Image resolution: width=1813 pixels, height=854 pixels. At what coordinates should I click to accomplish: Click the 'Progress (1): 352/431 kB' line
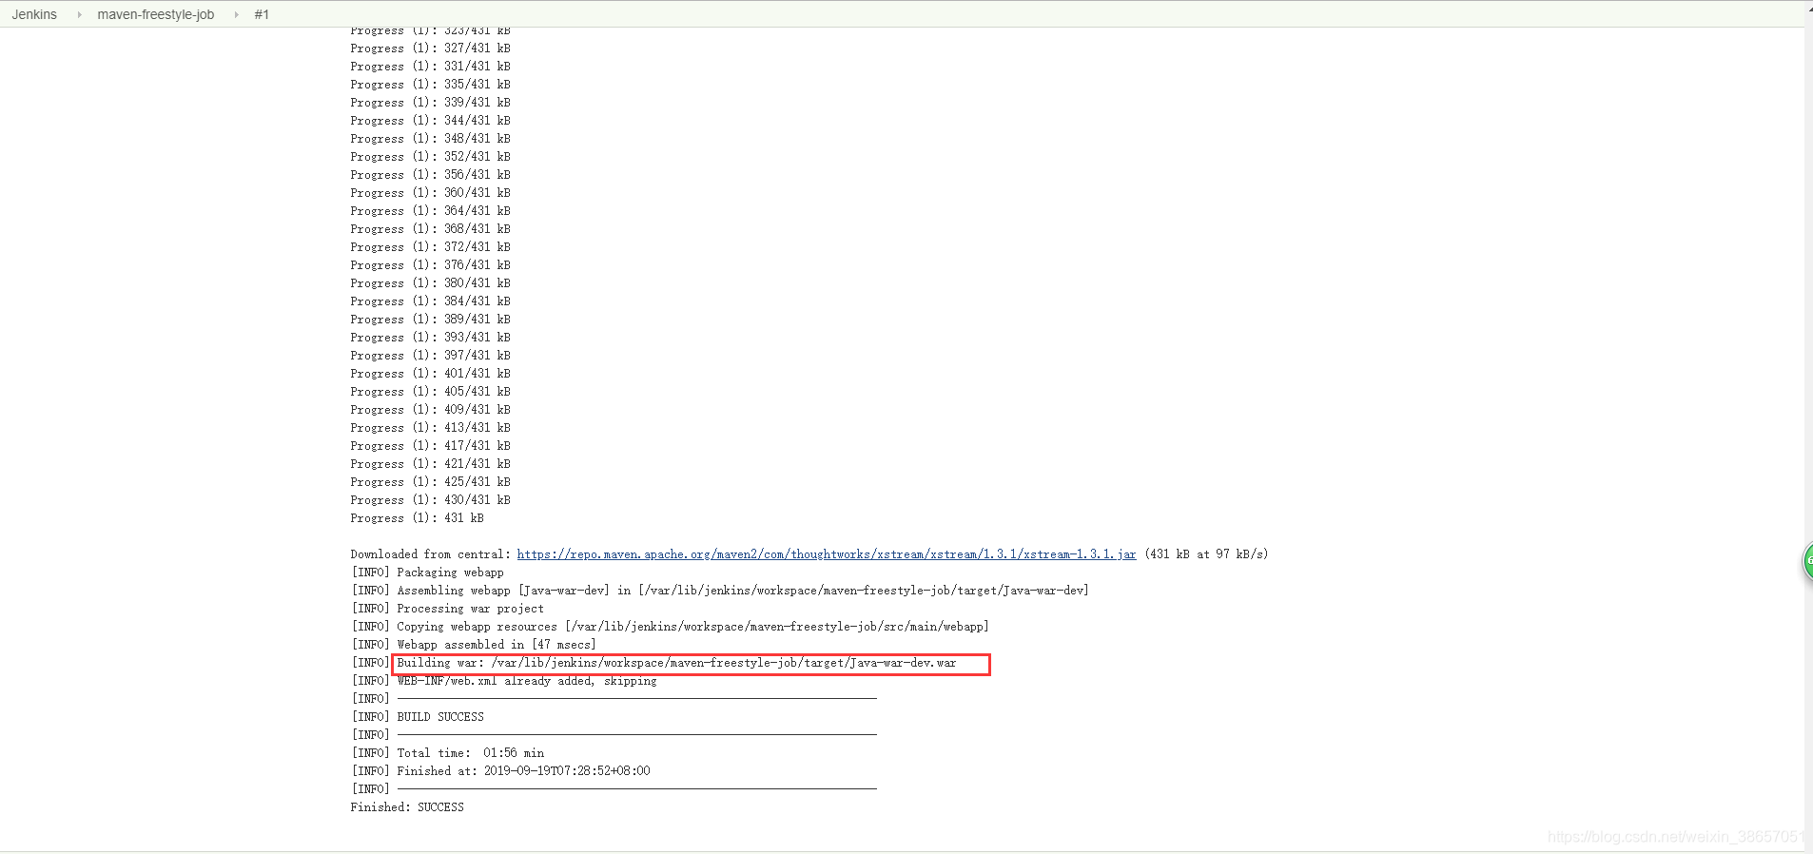point(430,157)
